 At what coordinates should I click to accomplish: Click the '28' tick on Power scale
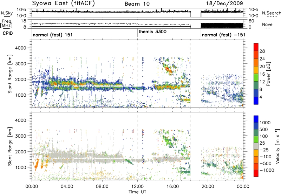coord(262,51)
